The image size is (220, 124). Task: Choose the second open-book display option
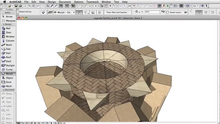(x=206, y=12)
